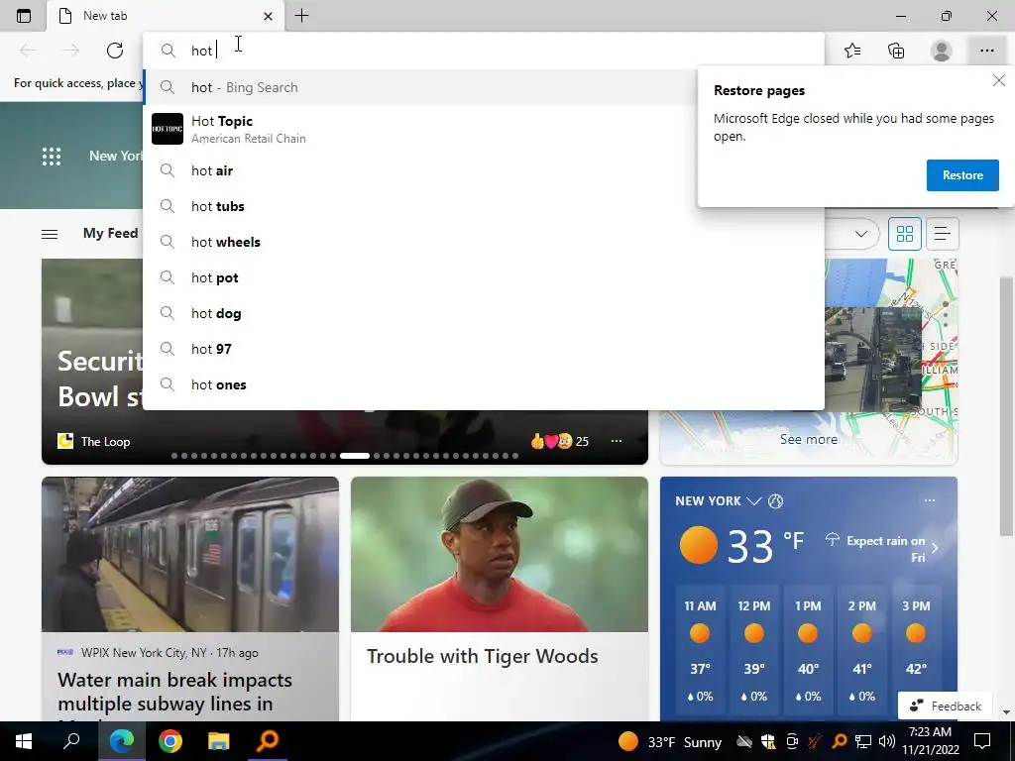This screenshot has height=761, width=1015.
Task: Open taskbar search magnifier
Action: click(x=71, y=741)
